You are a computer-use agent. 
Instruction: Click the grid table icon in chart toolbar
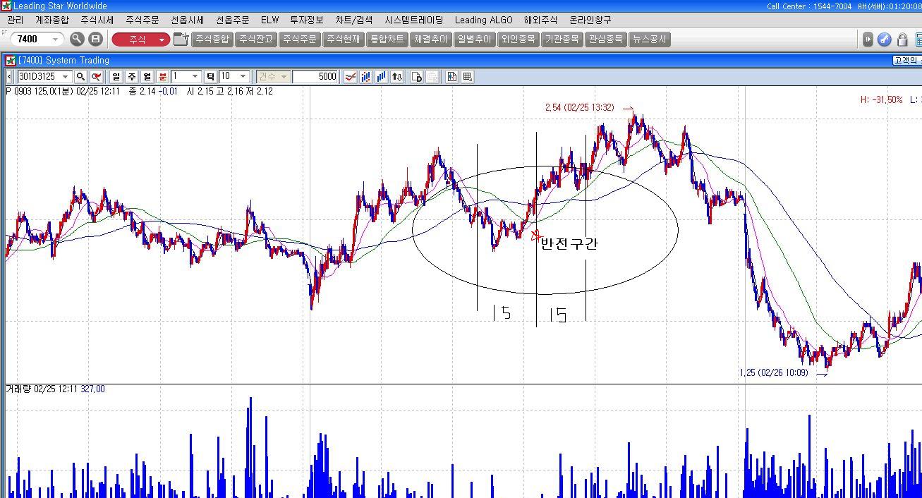[x=467, y=76]
